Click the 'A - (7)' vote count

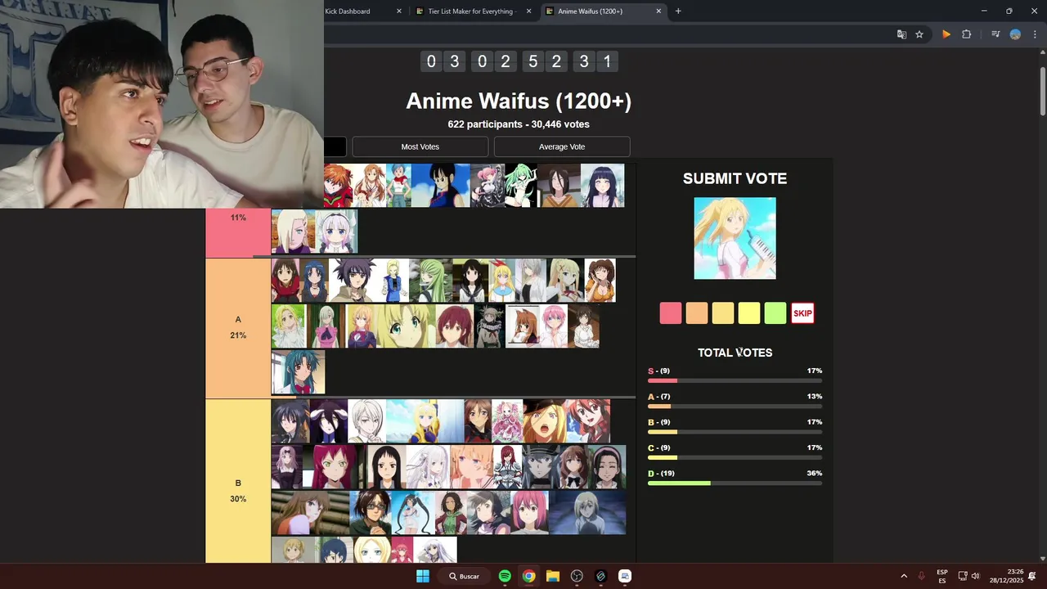pyautogui.click(x=658, y=397)
